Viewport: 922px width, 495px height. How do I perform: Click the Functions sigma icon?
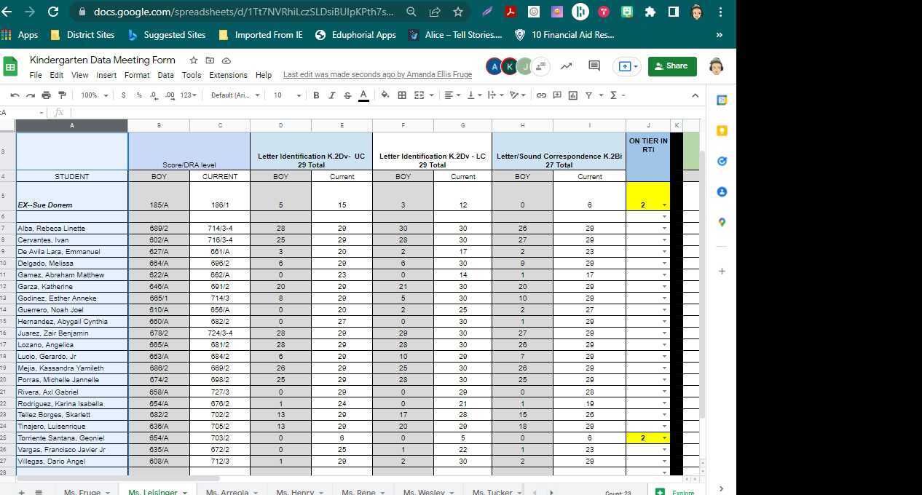(614, 95)
